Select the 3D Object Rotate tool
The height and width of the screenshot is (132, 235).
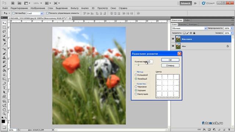click(4, 101)
